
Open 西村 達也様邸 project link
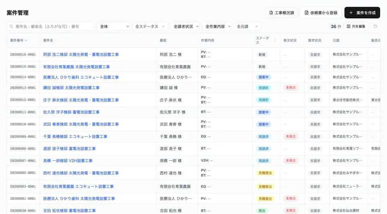tap(81, 173)
